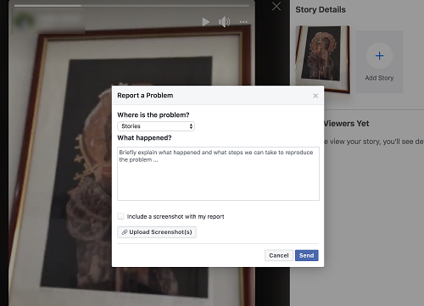Send the problem report
424x306 pixels.
click(x=307, y=255)
